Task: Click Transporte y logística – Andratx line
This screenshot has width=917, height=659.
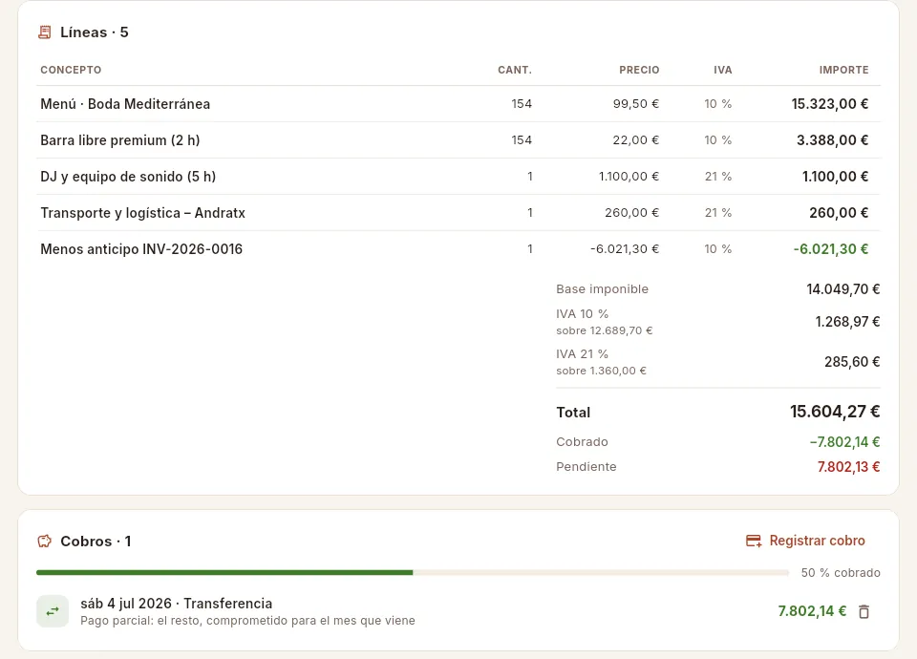Action: click(458, 213)
